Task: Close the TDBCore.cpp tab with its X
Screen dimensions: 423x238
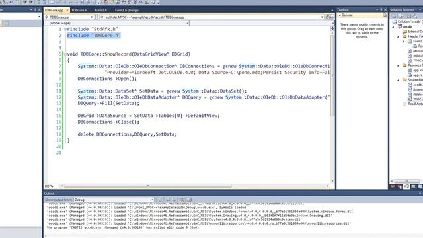Action: (67, 10)
